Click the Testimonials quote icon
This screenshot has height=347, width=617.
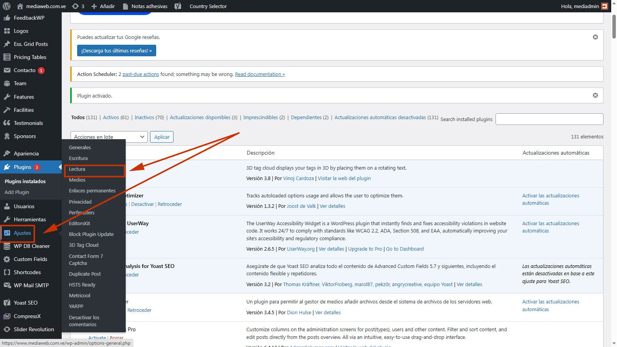(7, 123)
